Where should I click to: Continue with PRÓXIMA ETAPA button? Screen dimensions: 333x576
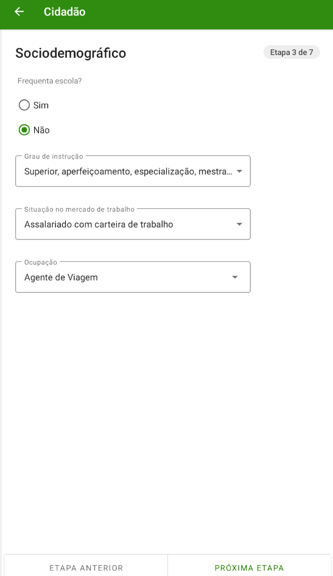249,566
